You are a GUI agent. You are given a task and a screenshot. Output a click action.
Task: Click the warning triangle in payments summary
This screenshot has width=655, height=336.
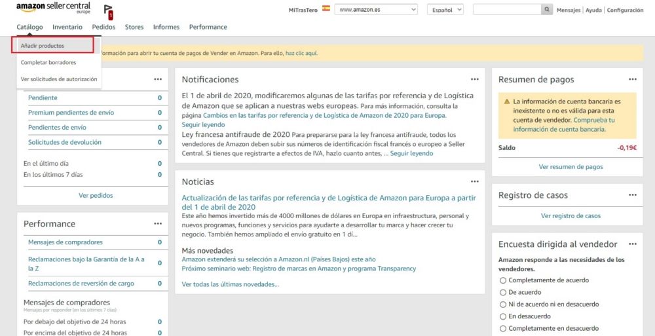click(507, 102)
